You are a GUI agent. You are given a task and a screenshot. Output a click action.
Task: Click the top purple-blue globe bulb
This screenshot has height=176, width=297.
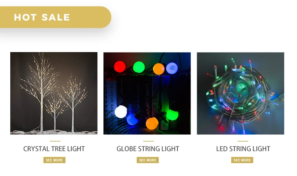coord(172,68)
